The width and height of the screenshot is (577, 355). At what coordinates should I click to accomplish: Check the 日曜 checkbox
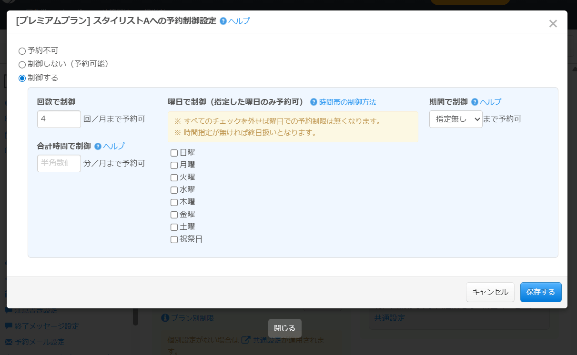174,153
